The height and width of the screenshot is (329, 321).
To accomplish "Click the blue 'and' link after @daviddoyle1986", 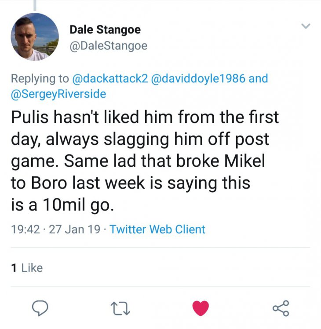I will [x=259, y=79].
